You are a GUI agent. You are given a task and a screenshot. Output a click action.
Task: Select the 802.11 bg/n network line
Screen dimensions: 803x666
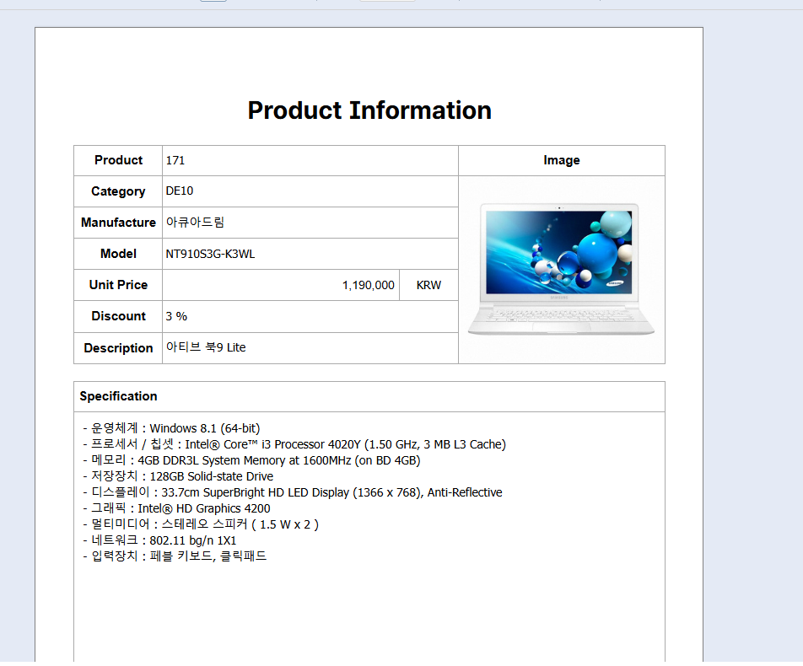coord(159,540)
